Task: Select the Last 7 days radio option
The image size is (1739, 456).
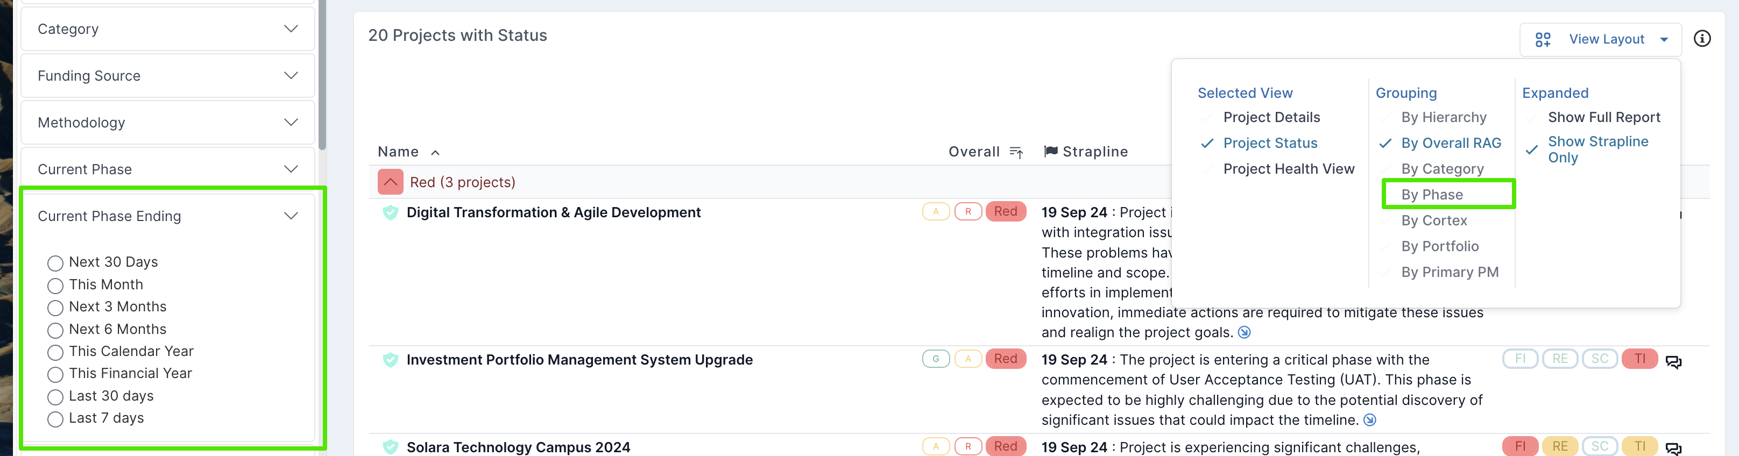Action: click(55, 418)
